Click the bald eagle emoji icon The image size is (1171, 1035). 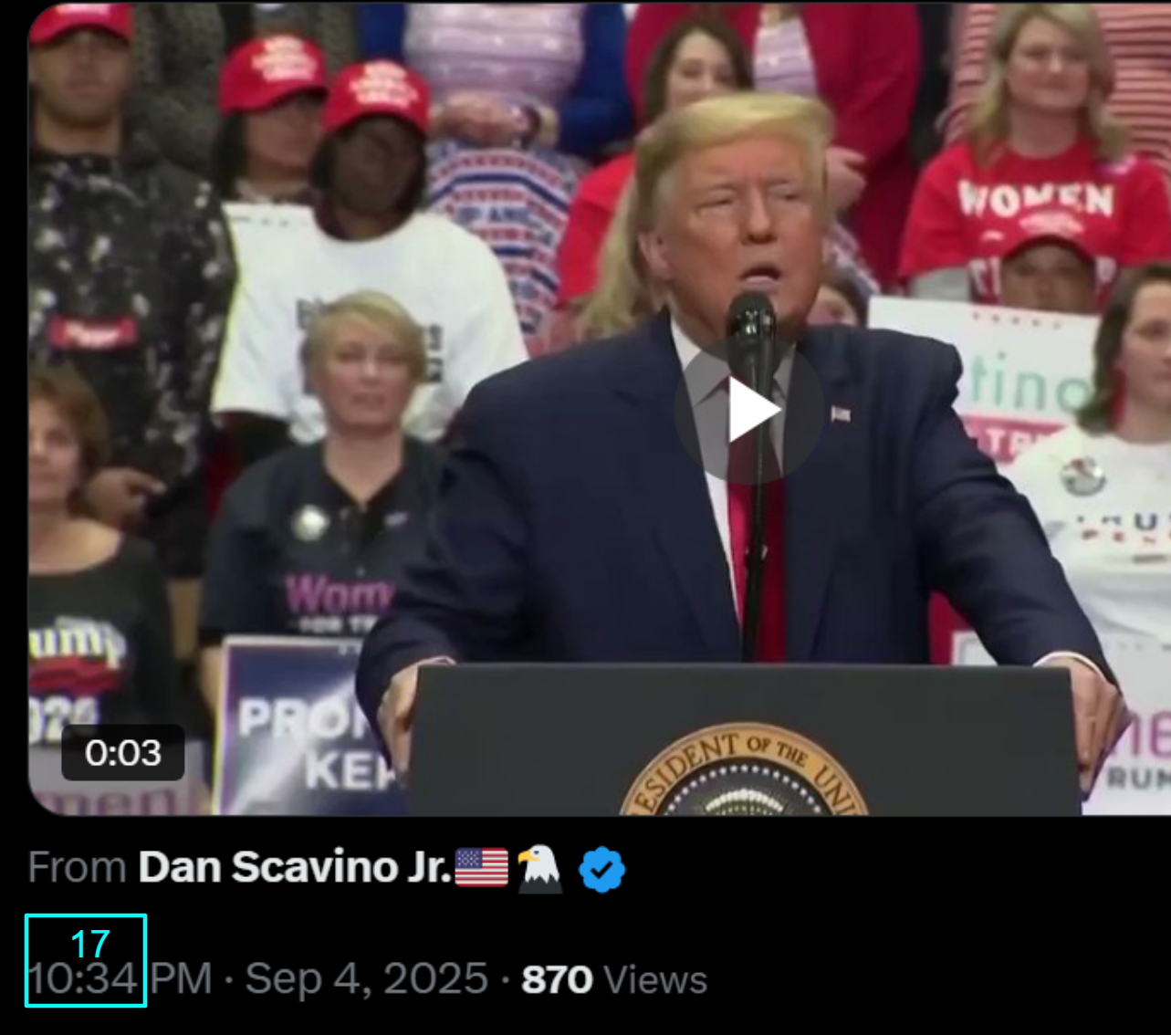click(539, 868)
